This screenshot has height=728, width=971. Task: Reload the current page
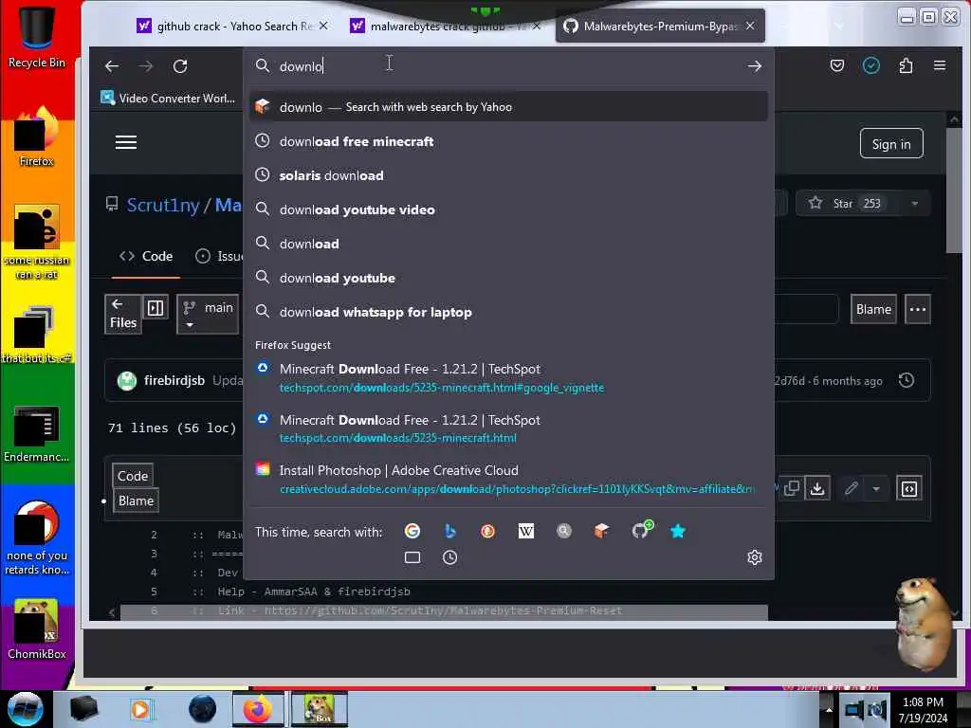(x=180, y=66)
